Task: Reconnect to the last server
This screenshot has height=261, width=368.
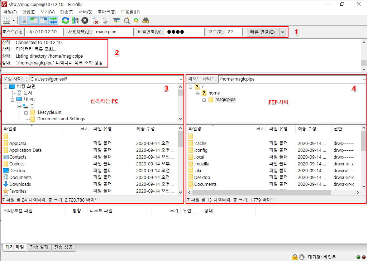Action: coord(104,21)
